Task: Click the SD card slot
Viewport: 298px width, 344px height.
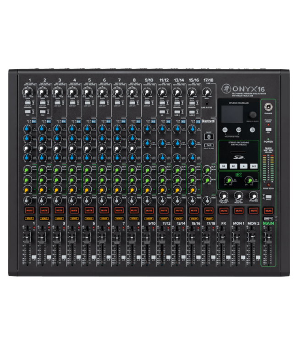Action: pos(238,152)
